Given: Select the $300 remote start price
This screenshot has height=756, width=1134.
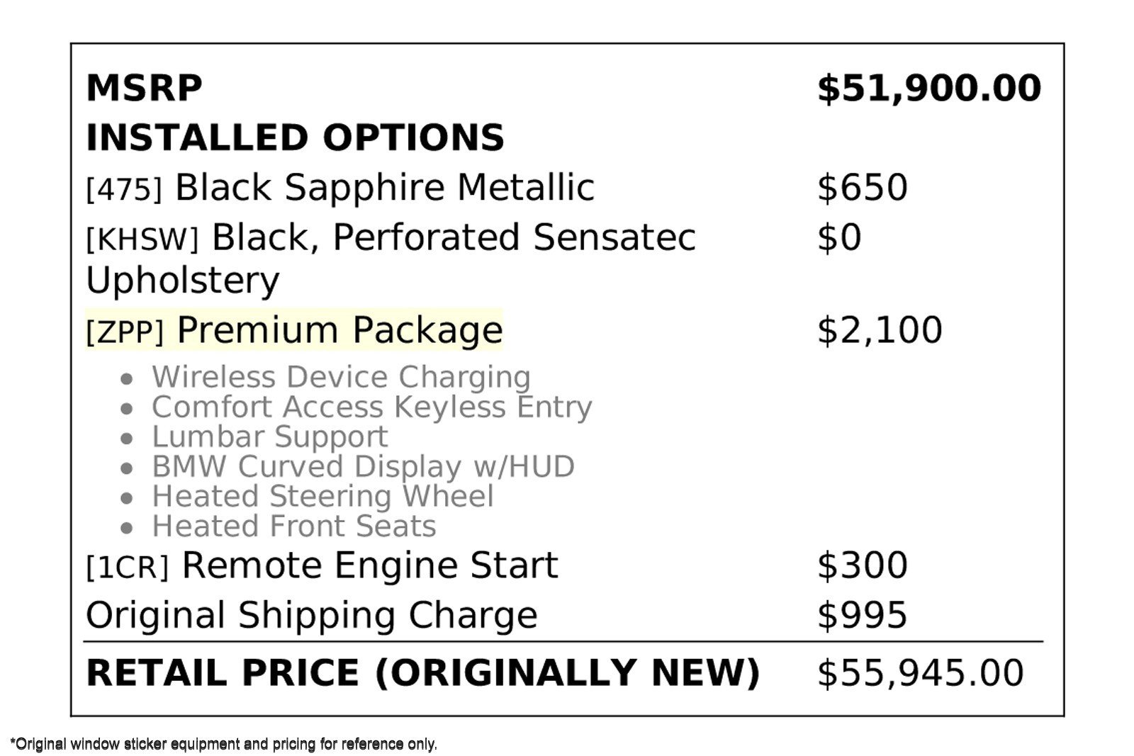Looking at the screenshot, I should click(862, 565).
